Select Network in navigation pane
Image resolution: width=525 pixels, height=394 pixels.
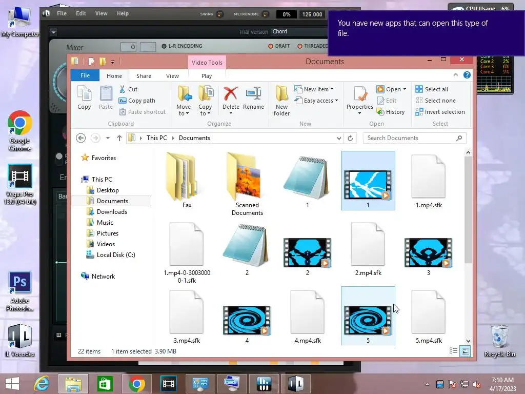(103, 276)
